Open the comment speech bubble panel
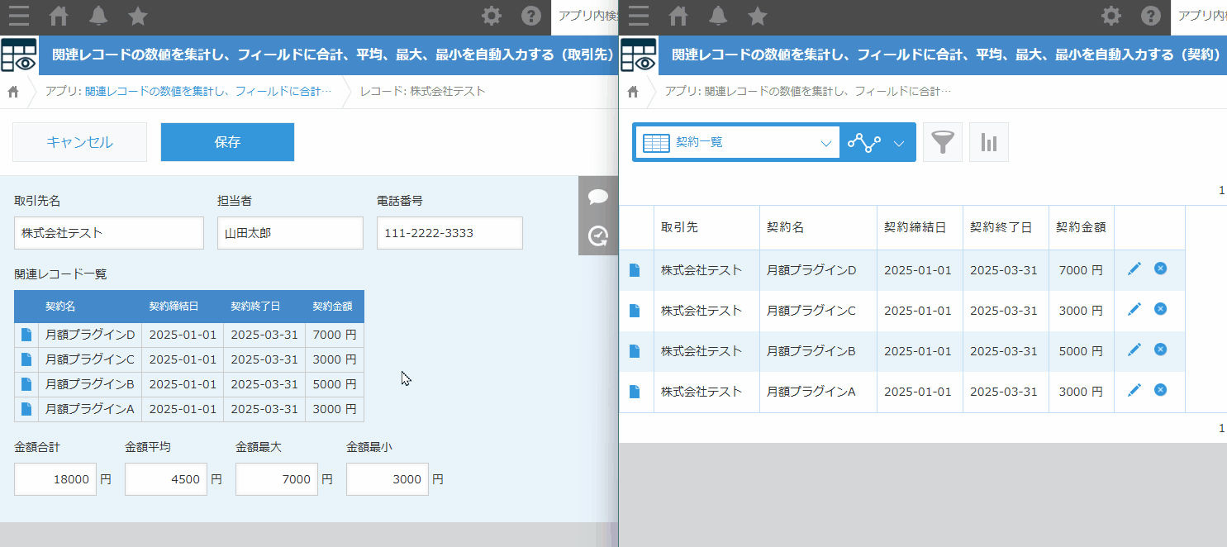 point(598,197)
